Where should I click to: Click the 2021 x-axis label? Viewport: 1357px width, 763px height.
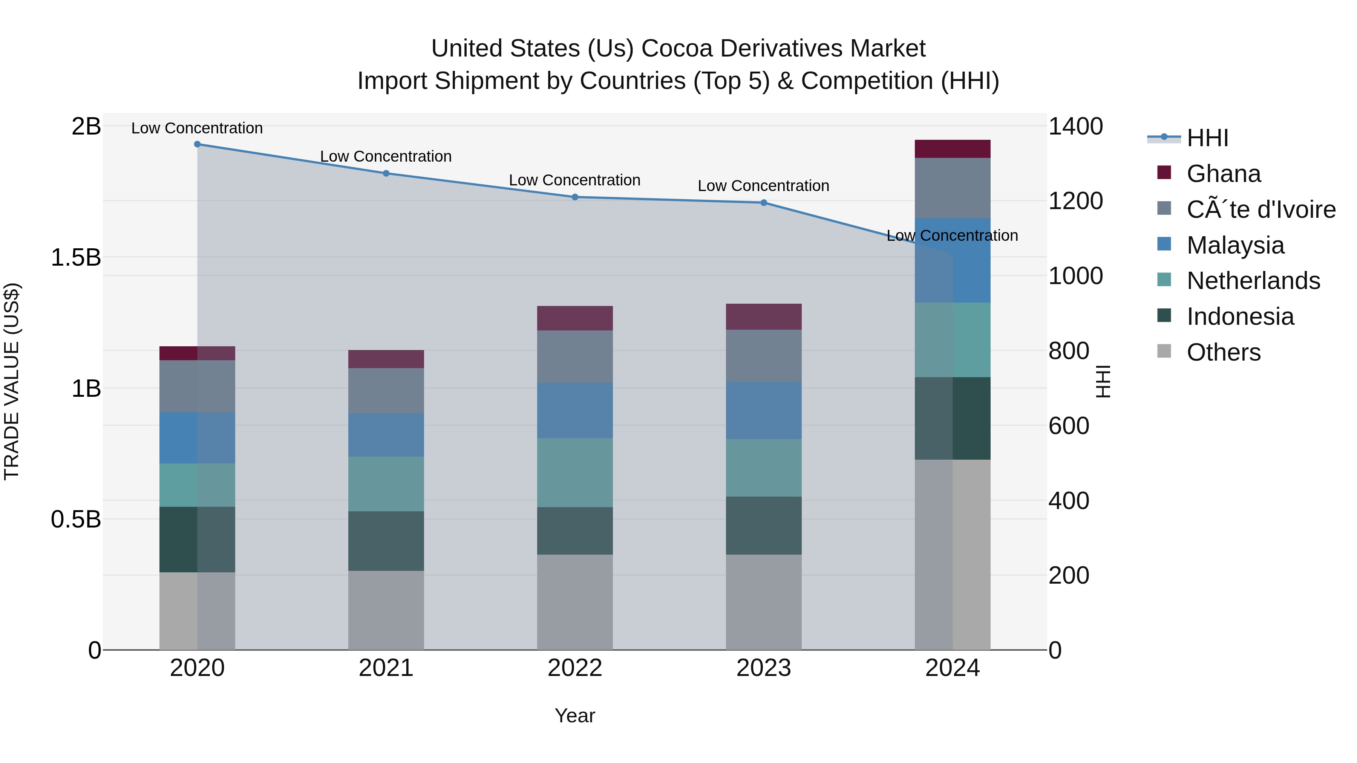point(386,668)
